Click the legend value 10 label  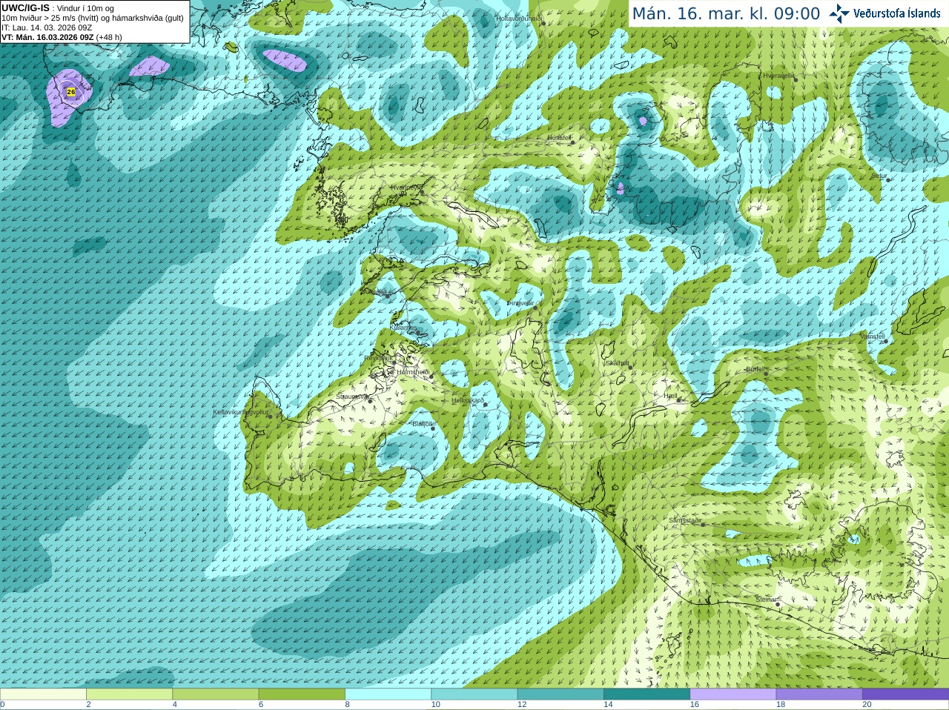coord(436,705)
